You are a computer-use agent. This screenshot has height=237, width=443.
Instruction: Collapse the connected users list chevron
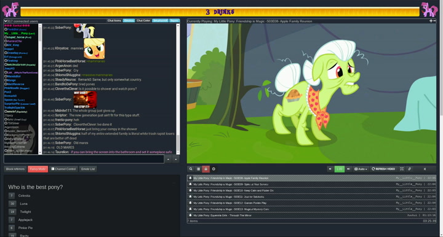(6, 21)
